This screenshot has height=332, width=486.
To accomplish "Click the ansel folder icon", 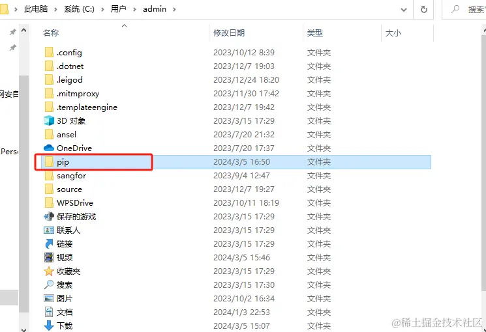I will point(49,134).
